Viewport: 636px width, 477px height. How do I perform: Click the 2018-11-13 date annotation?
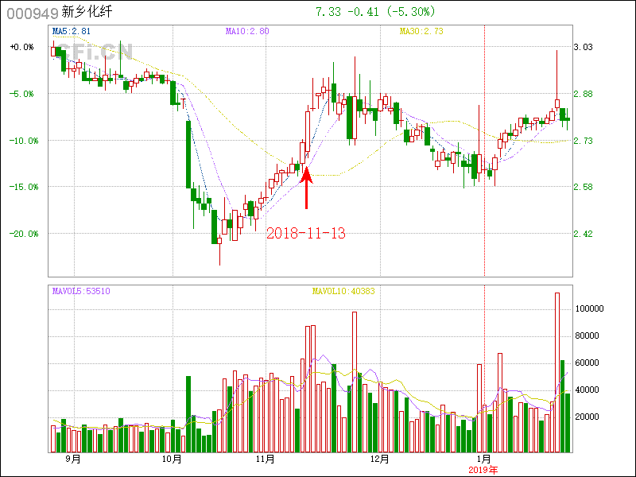tap(305, 233)
